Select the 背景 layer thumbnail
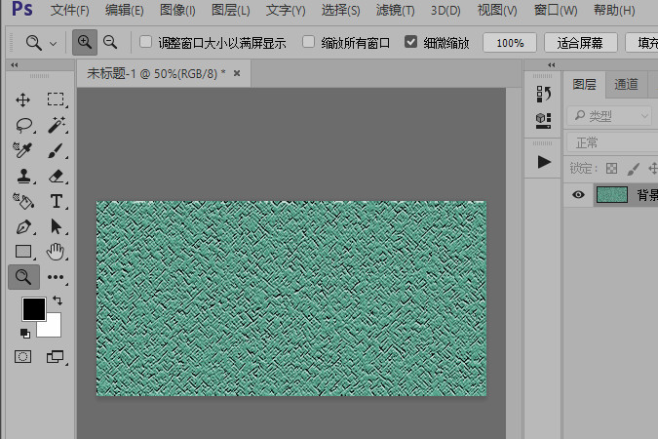This screenshot has width=658, height=439. pos(612,194)
